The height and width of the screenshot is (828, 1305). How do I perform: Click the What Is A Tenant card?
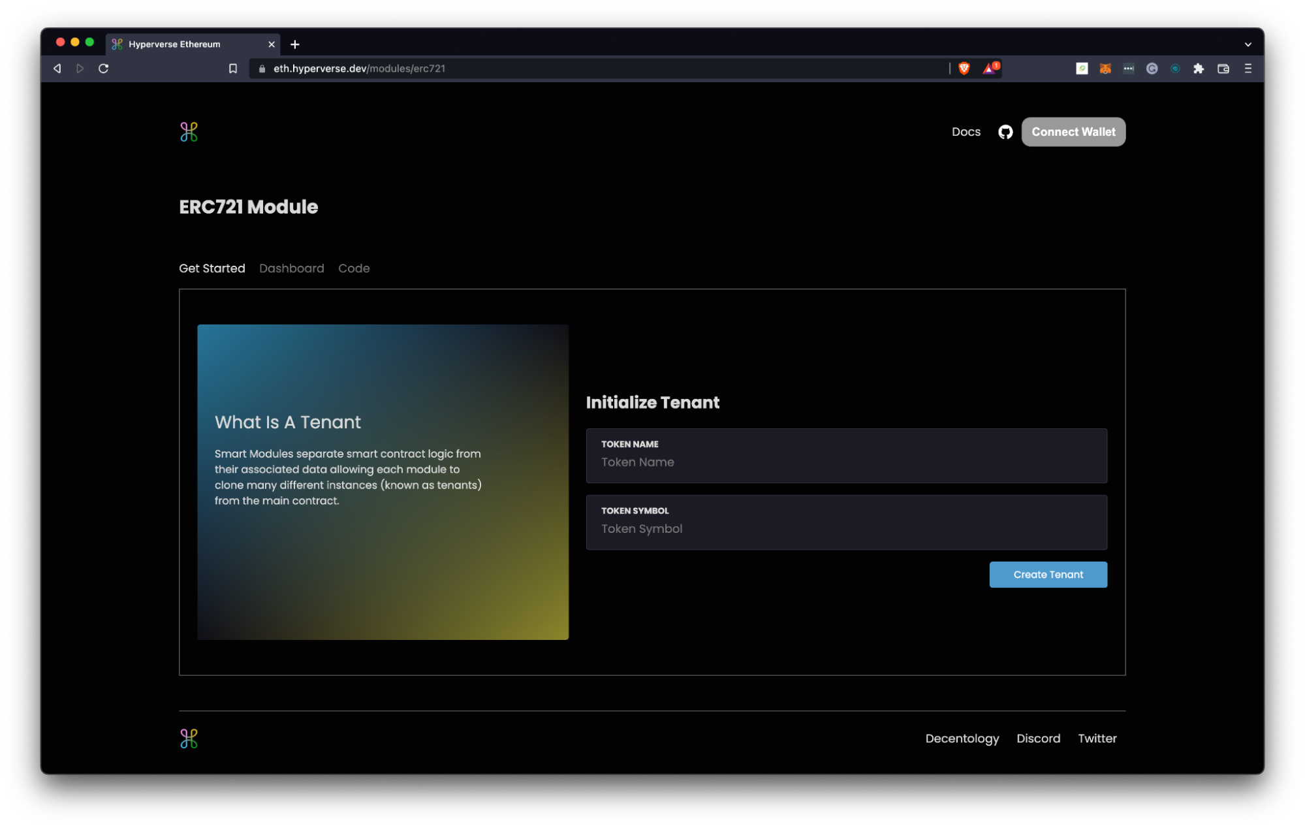click(x=383, y=482)
